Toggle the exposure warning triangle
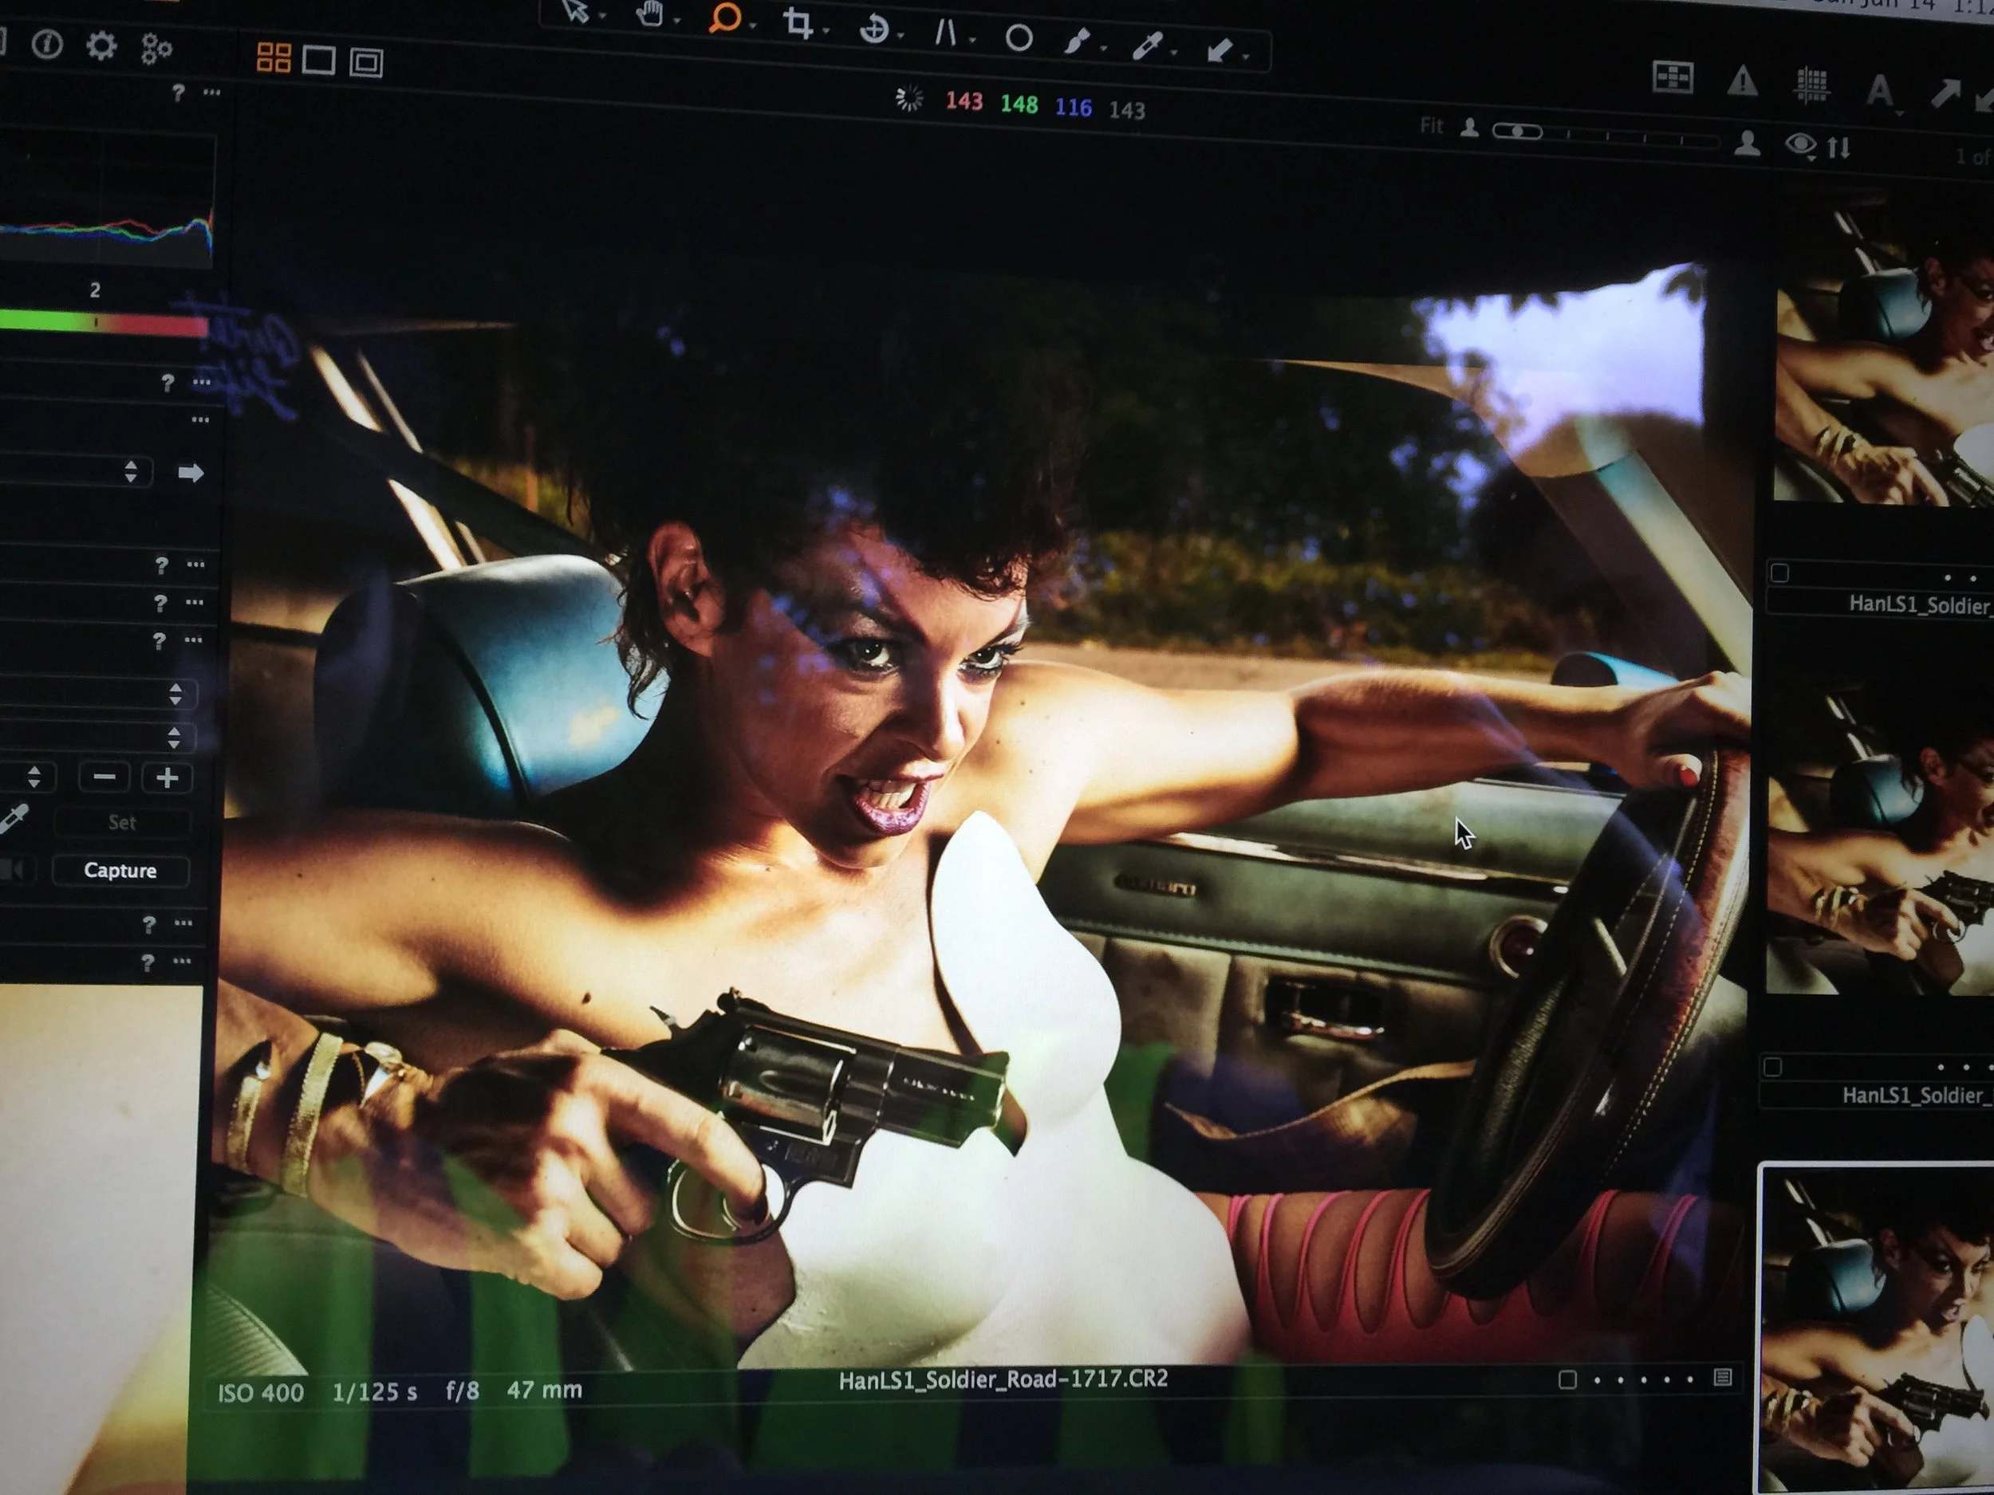This screenshot has width=1994, height=1495. 1742,81
